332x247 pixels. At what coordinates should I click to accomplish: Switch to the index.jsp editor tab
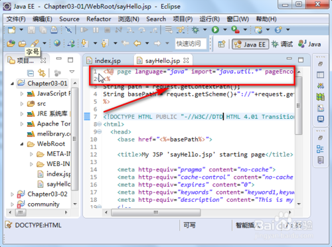point(108,60)
